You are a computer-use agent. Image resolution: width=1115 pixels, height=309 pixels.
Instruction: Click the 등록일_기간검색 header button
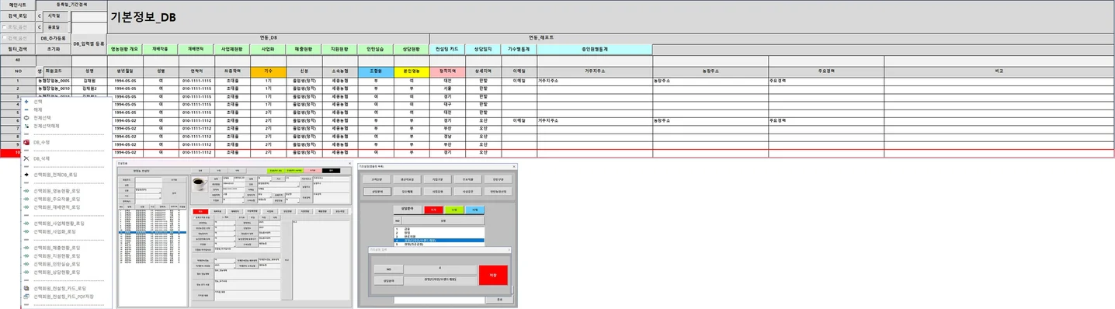point(71,5)
